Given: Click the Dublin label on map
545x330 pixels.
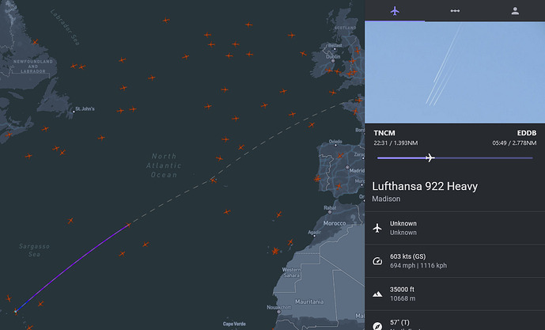Looking at the screenshot, I should point(333,57).
